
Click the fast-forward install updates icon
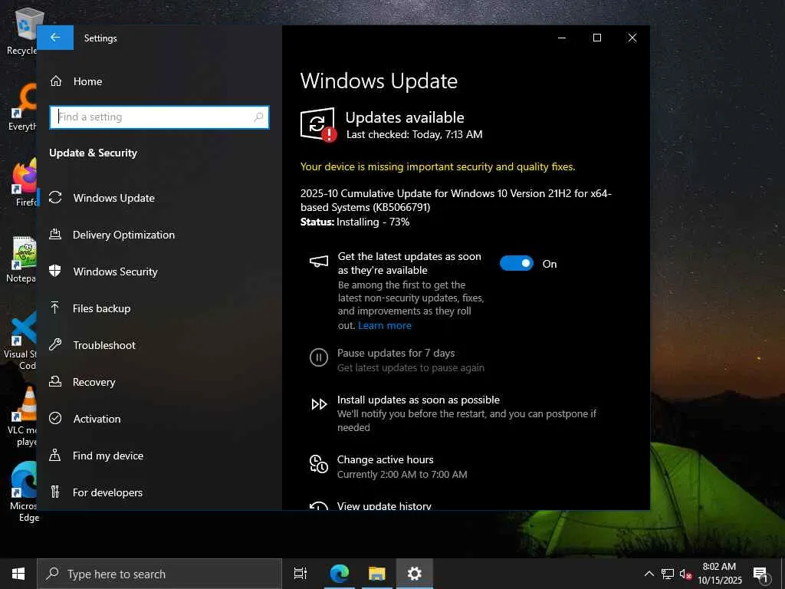[x=319, y=404]
